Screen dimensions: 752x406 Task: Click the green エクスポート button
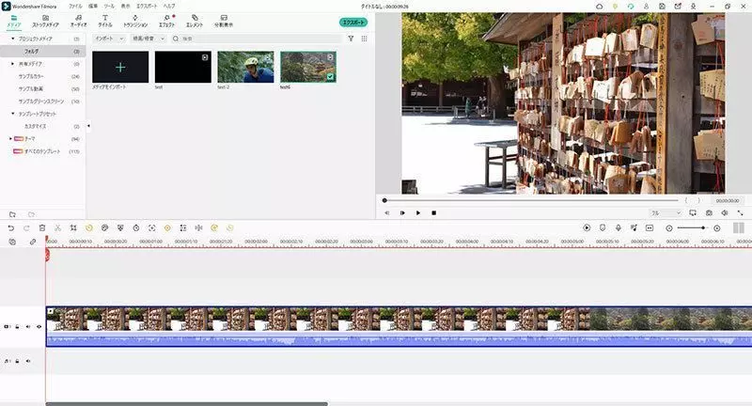pos(352,22)
